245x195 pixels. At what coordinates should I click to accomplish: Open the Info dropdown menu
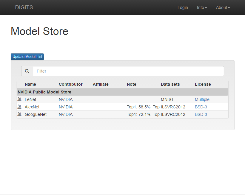pos(202,7)
